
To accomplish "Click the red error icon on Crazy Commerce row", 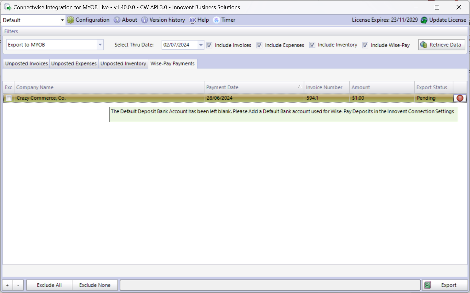I will [x=460, y=98].
